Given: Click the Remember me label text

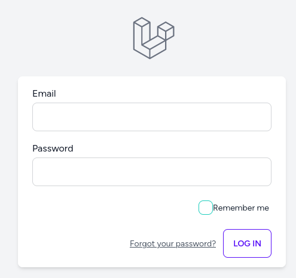Looking at the screenshot, I should click(x=241, y=208).
